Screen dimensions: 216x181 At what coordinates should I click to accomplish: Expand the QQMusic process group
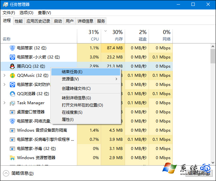pos(4,75)
